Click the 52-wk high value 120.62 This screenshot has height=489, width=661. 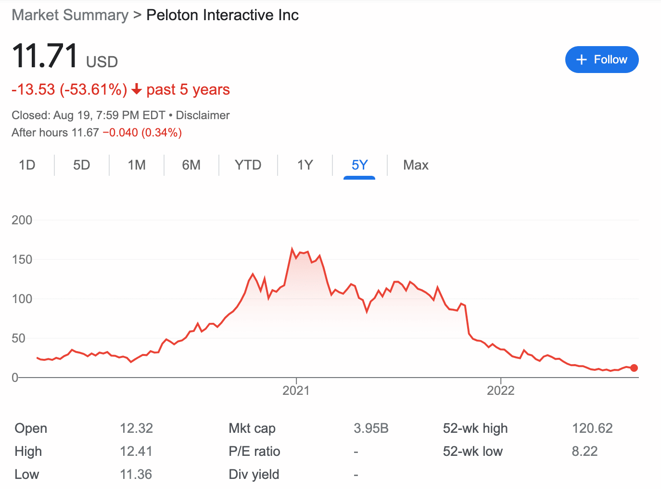pos(592,428)
